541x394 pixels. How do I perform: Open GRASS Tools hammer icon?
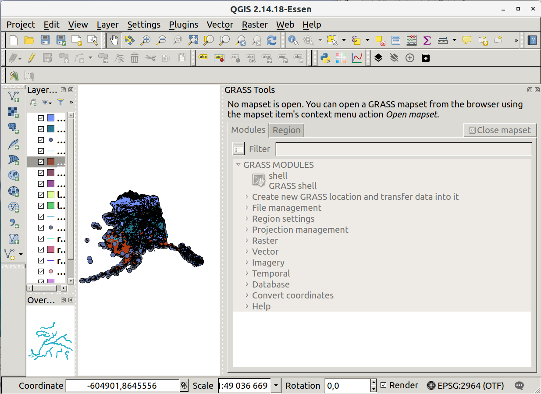tap(14, 75)
